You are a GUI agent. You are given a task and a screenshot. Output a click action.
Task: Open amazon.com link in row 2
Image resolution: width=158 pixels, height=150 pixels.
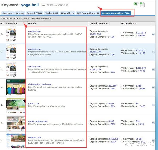click(34, 49)
